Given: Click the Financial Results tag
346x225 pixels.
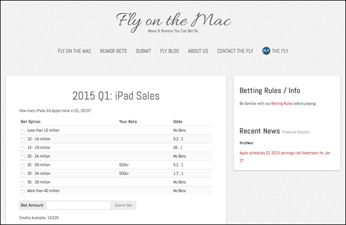Looking at the screenshot, I should click(296, 132).
